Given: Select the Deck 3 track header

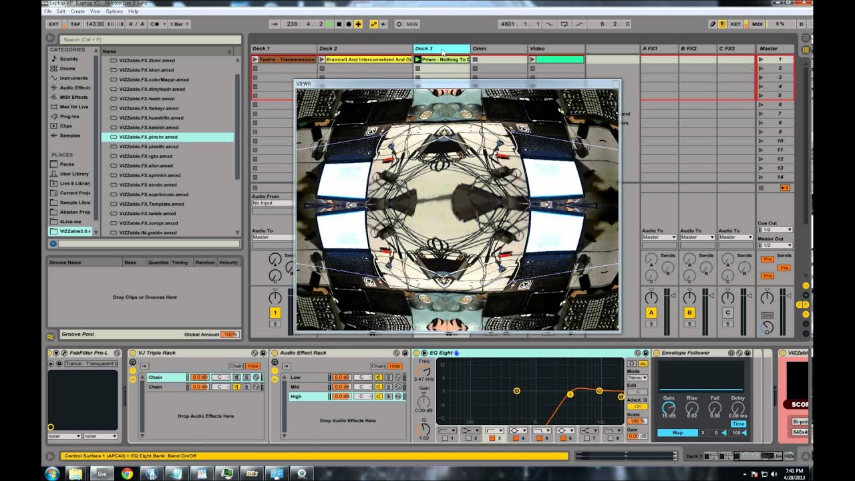Looking at the screenshot, I should (x=442, y=48).
